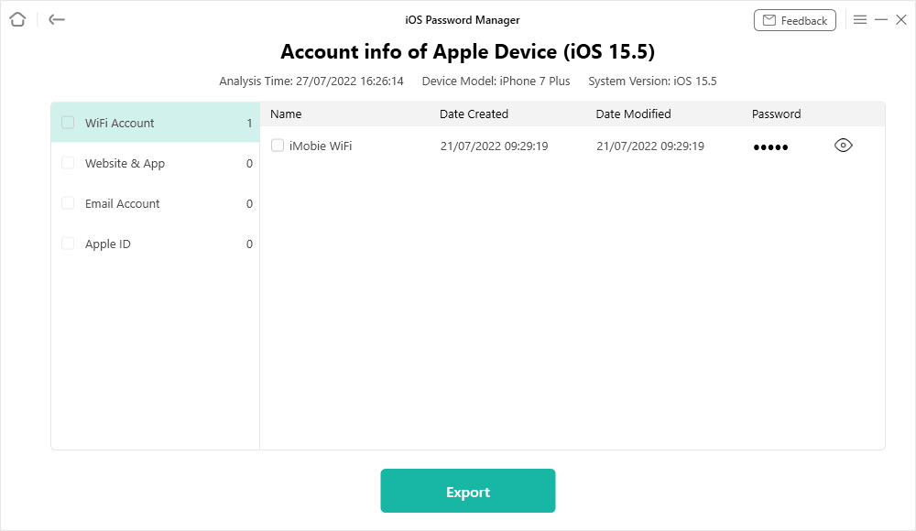This screenshot has width=916, height=531.
Task: Open the Feedback button
Action: click(794, 20)
